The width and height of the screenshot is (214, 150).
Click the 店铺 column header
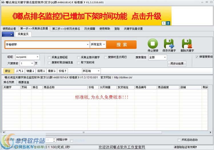coord(190,87)
